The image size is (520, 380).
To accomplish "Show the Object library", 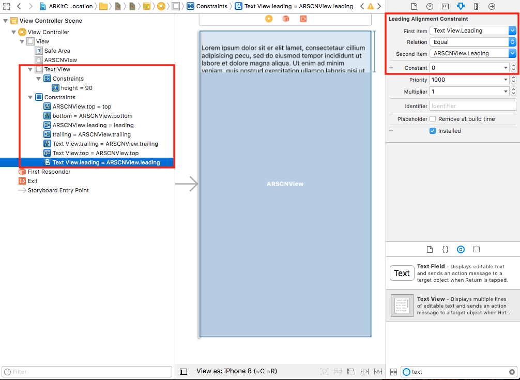I will point(461,249).
